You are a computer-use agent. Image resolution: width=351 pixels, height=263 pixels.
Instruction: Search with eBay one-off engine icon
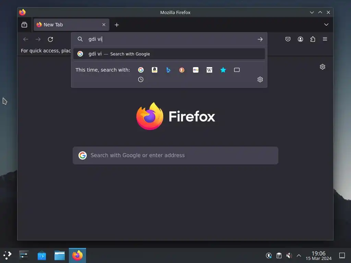coord(196,70)
